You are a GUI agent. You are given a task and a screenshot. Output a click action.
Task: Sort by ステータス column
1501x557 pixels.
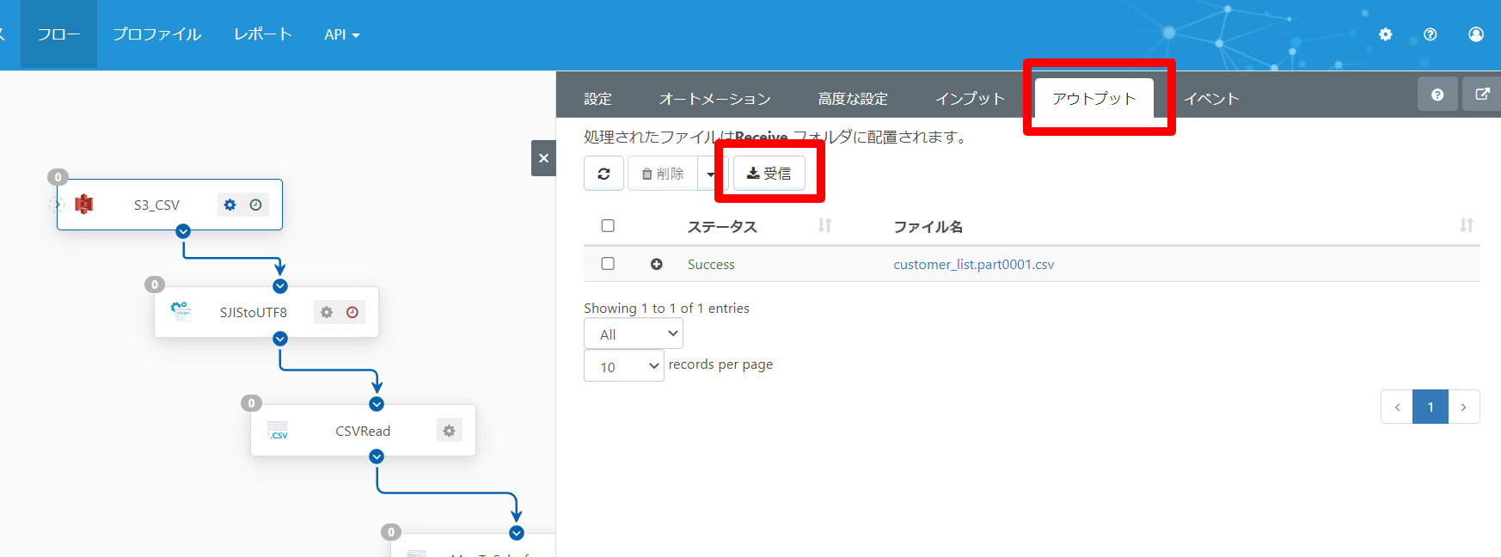[824, 225]
